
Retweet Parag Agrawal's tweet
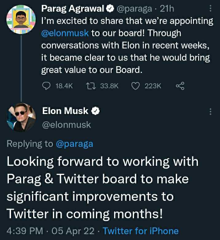click(91, 86)
